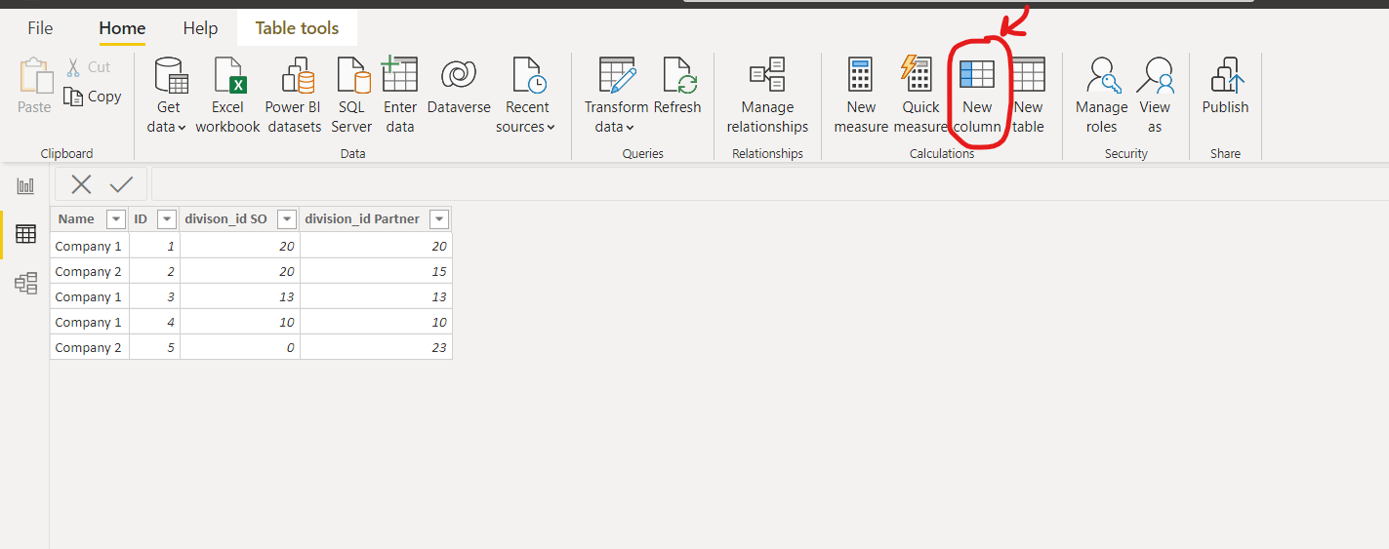The width and height of the screenshot is (1389, 549).
Task: Switch to Data view in the sidebar
Action: point(25,234)
